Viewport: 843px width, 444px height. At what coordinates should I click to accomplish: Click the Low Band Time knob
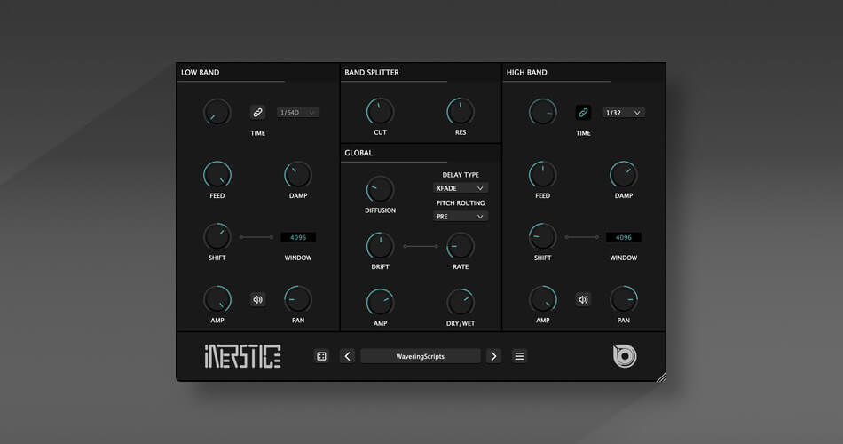click(x=217, y=113)
